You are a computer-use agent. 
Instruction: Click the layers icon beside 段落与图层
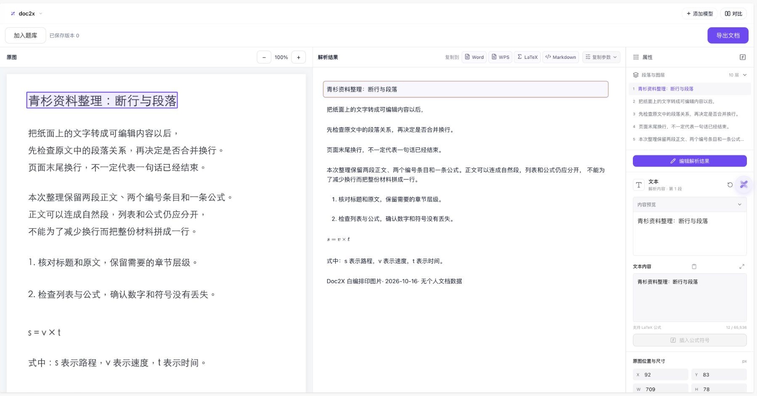coord(636,75)
